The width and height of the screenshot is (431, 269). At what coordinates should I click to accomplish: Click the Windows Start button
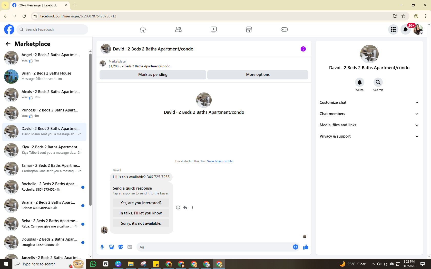point(6,264)
